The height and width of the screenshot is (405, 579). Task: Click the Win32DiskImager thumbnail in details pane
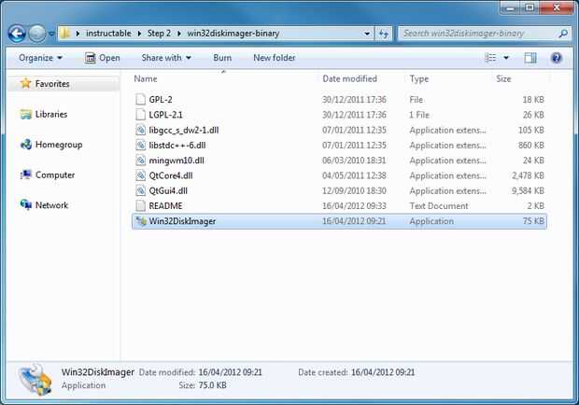35,379
